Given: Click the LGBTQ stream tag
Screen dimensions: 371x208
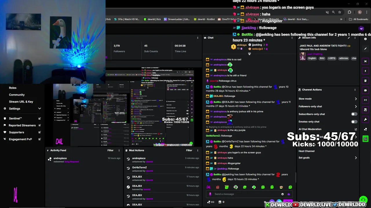Looking at the screenshot, I should 332,58.
